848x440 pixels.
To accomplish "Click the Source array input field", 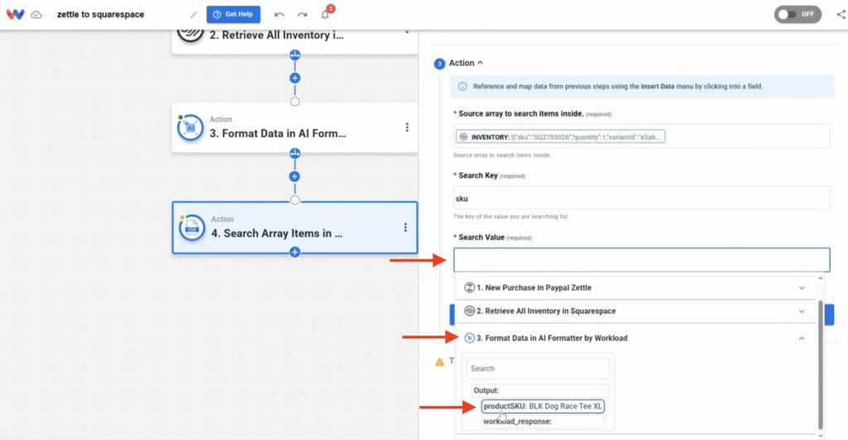I will tap(642, 136).
